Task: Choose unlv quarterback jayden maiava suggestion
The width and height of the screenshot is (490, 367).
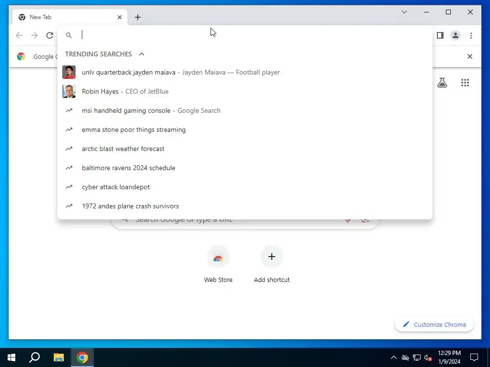Action: click(245, 73)
